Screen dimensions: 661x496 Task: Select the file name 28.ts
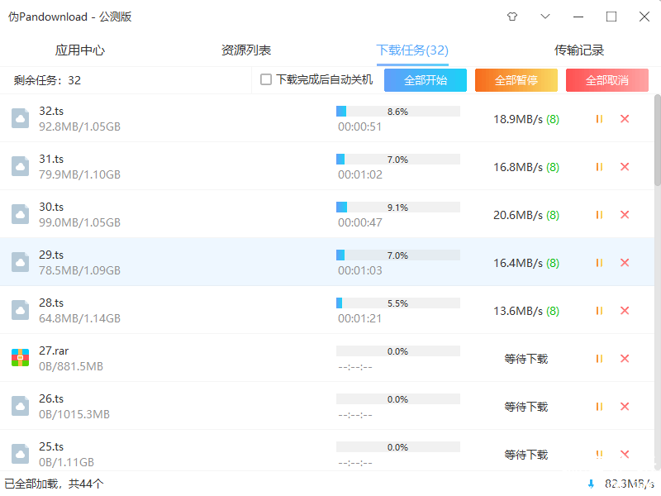click(51, 303)
